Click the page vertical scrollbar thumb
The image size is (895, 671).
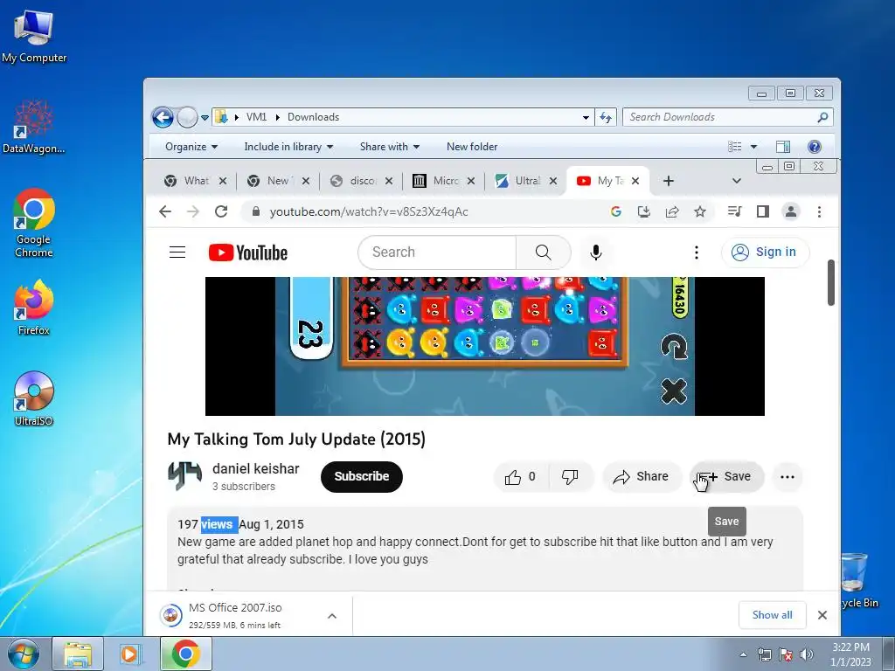(x=831, y=282)
